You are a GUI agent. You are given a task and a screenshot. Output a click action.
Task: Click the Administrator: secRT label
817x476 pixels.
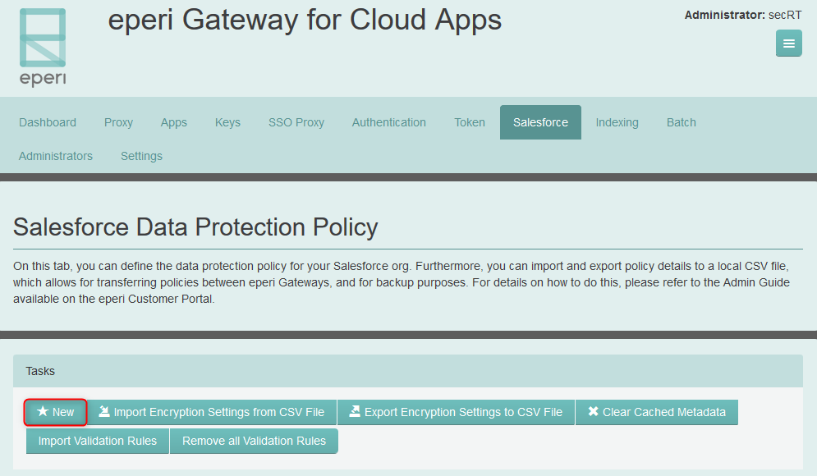click(x=742, y=15)
